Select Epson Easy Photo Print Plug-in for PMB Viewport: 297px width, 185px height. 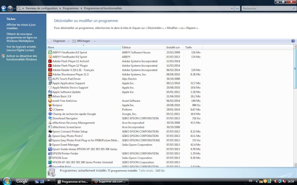point(124,140)
